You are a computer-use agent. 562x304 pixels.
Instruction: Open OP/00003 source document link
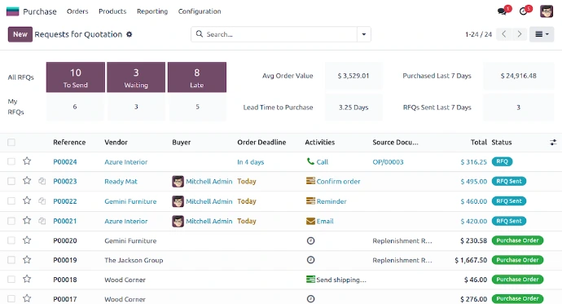coord(388,161)
